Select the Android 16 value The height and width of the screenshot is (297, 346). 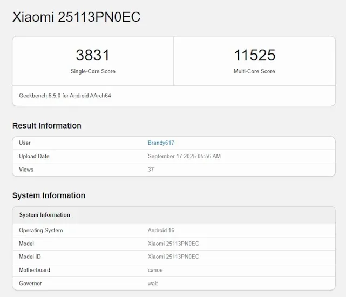[x=161, y=231]
